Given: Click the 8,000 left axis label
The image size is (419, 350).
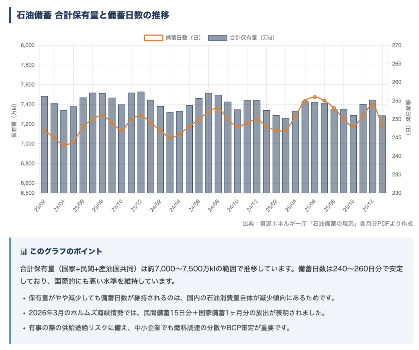Looking at the screenshot, I should click(x=27, y=45).
